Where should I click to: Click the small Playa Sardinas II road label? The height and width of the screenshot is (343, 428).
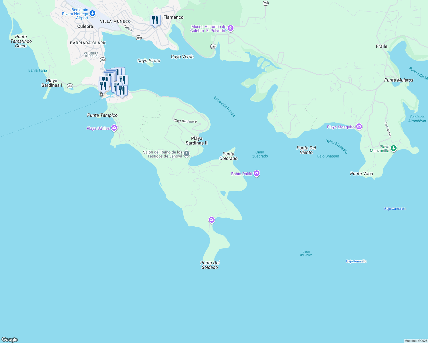tap(185, 121)
